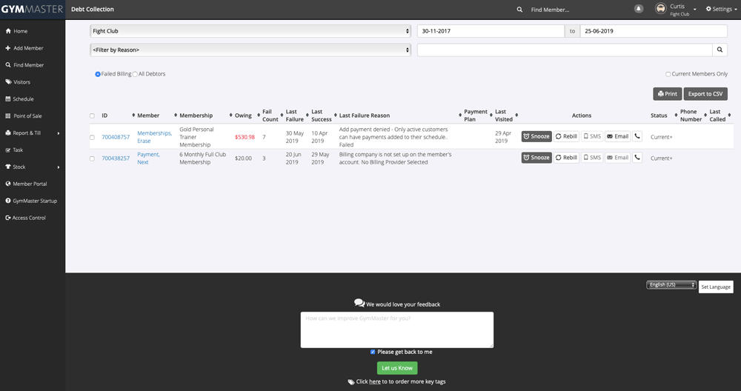
Task: Click phone icon for member 700408757
Action: (637, 136)
